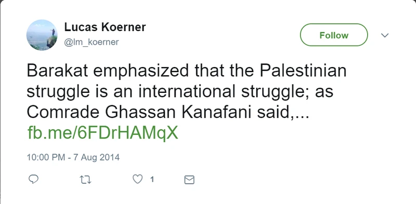Screen dimensions: 416x204
Task: Open the 10:00 PM - 7 Aug 2014 timestamp
Action: 73,157
